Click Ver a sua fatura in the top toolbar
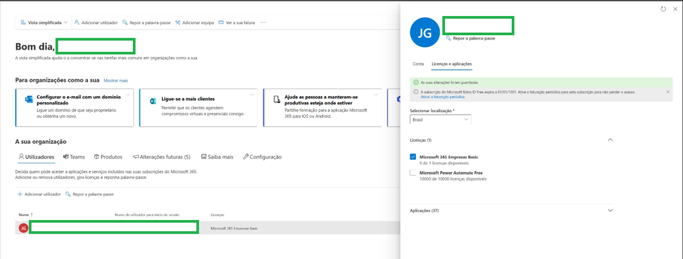This screenshot has width=683, height=259. click(236, 23)
